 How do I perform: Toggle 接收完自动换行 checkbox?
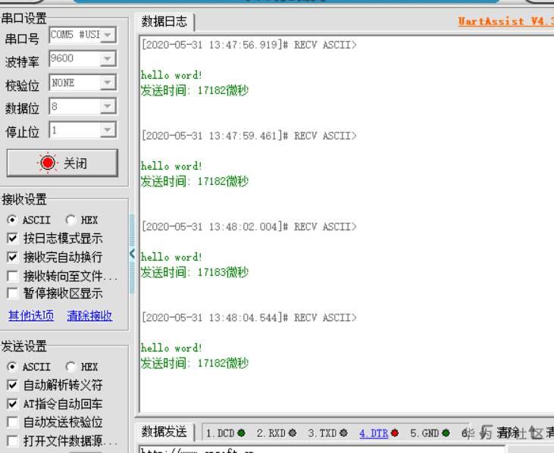click(12, 257)
